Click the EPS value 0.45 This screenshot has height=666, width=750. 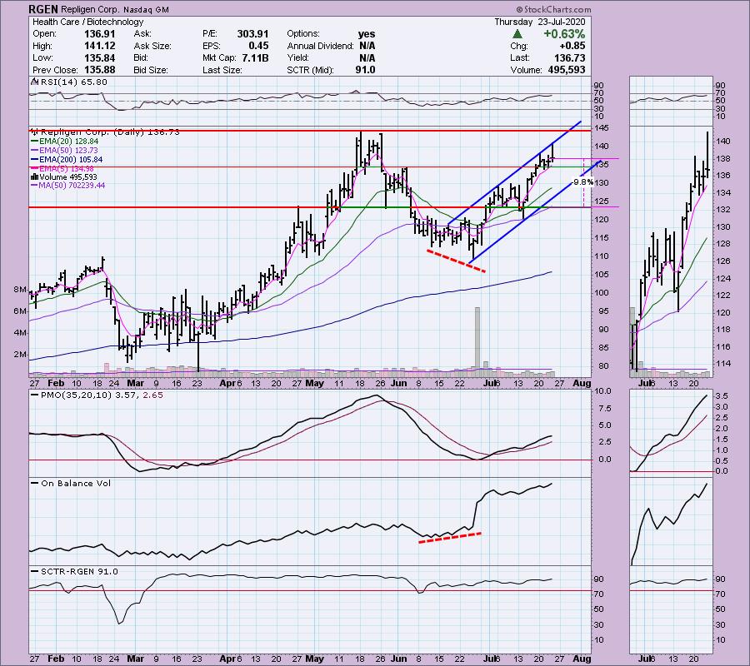(259, 46)
